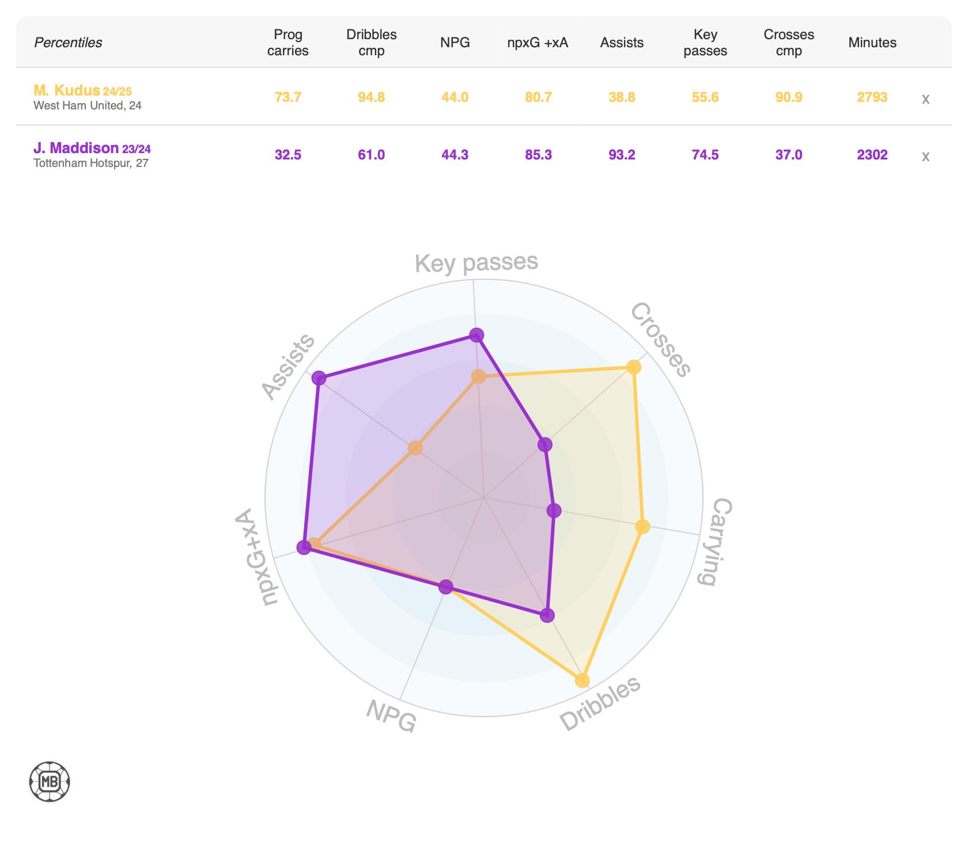The image size is (968, 845).
Task: Select Kudus's yellow Crosses data point
Action: point(634,367)
